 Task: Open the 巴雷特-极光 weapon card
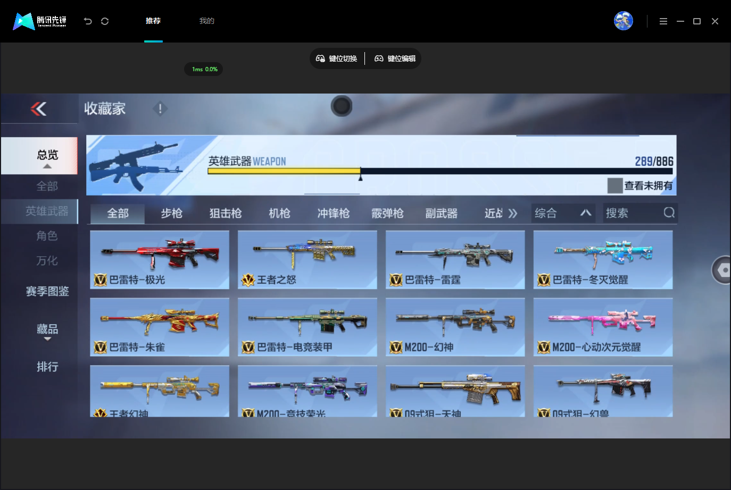[x=160, y=260]
